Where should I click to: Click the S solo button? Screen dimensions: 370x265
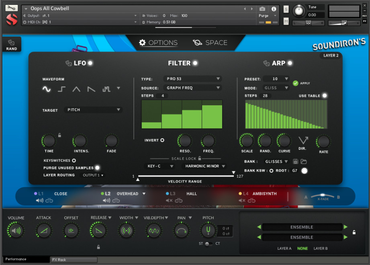286,9
